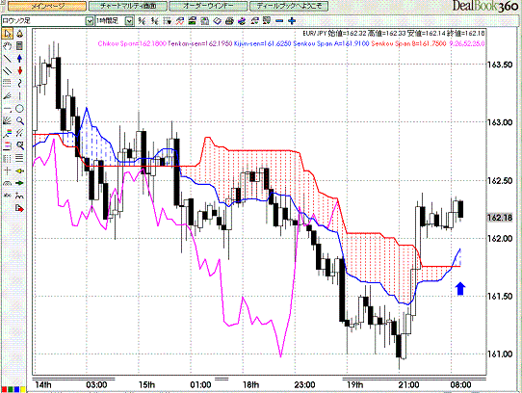Click the 08:00 time axis label
Viewport: 522px width, 393px height.
click(460, 385)
